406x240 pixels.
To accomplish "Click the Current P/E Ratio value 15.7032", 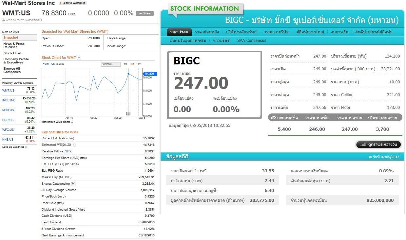I will tap(148, 138).
